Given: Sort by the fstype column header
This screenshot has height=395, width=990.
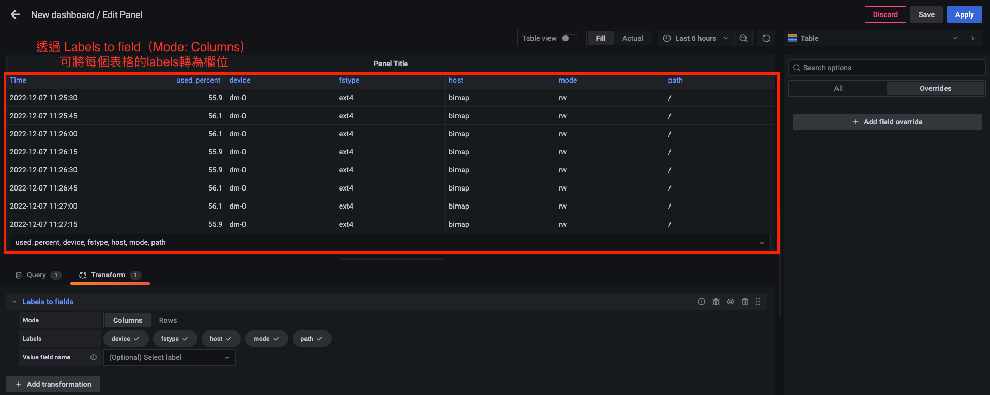Looking at the screenshot, I should (x=349, y=80).
